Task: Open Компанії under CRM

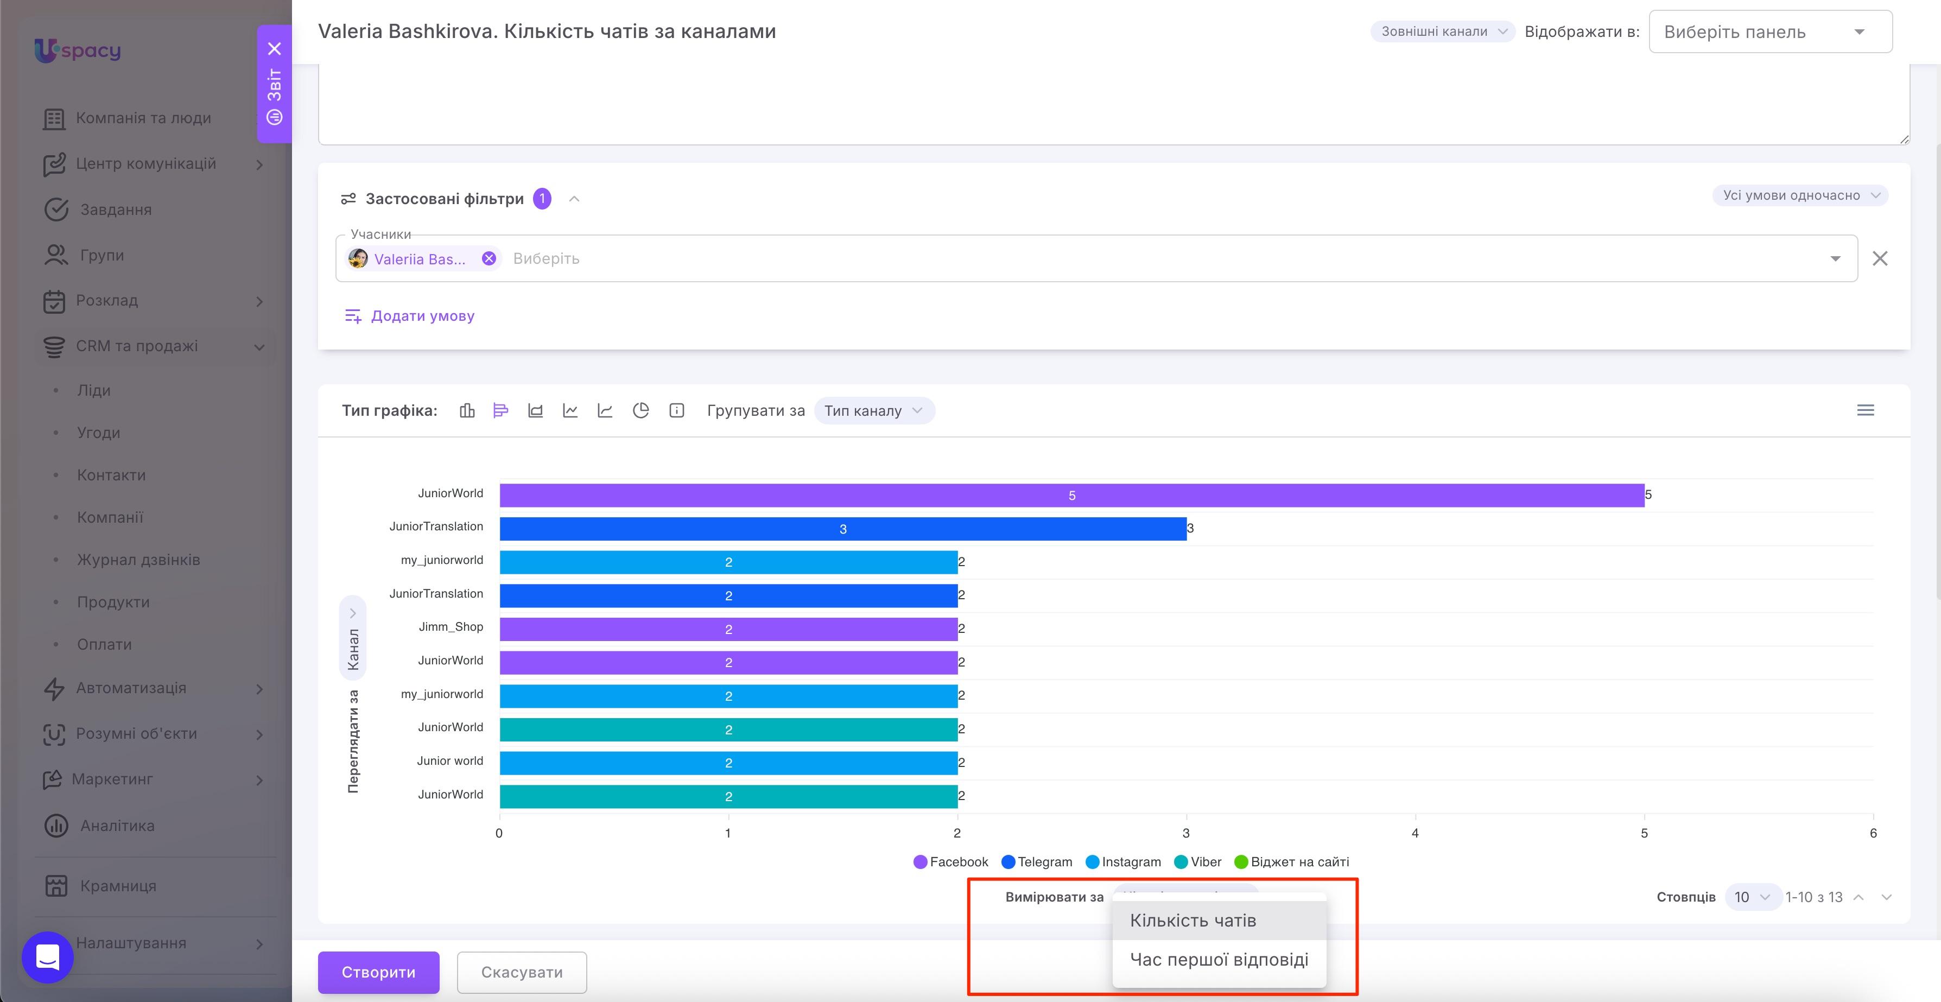Action: [110, 518]
